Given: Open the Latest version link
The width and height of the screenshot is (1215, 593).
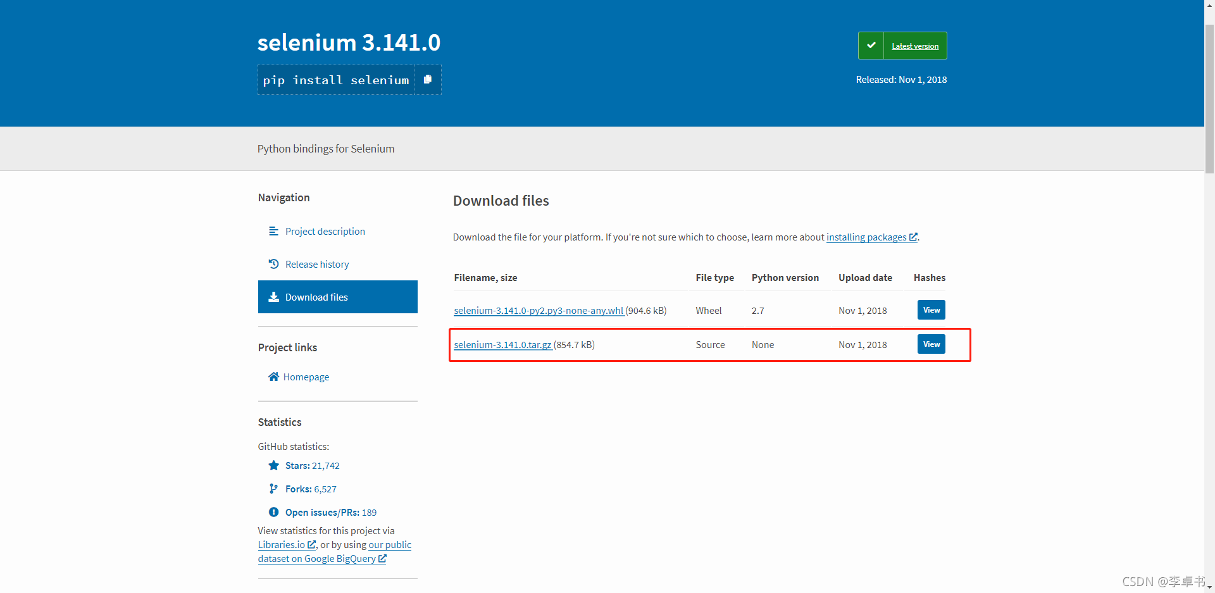Looking at the screenshot, I should pos(915,46).
